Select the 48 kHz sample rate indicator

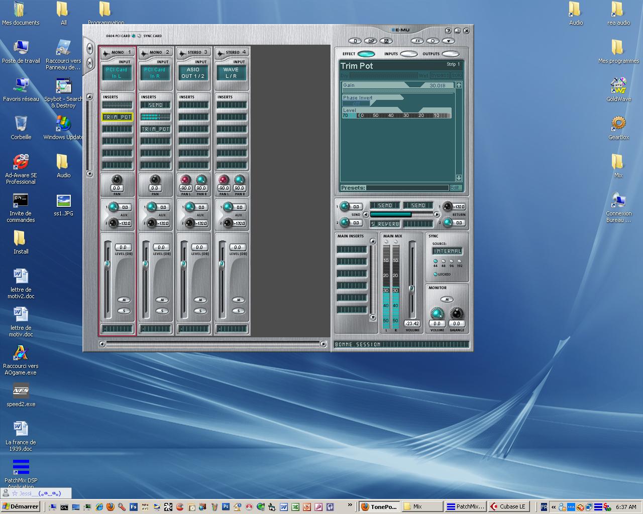coord(443,261)
